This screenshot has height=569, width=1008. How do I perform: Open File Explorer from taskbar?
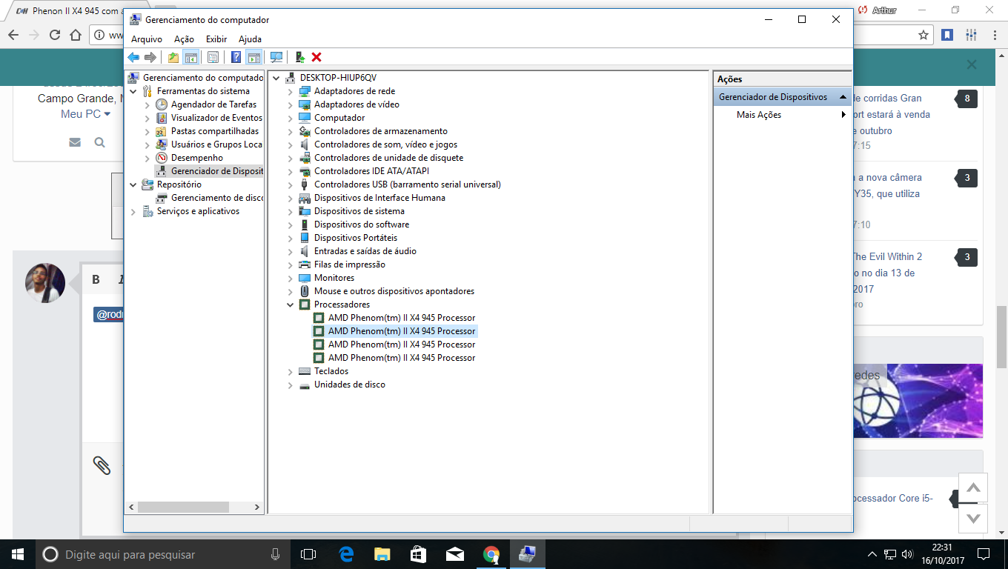point(382,554)
